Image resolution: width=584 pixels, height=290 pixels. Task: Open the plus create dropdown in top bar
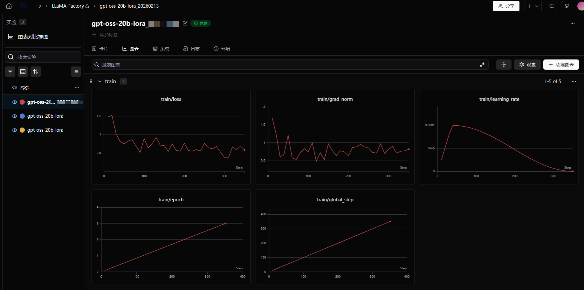[533, 6]
